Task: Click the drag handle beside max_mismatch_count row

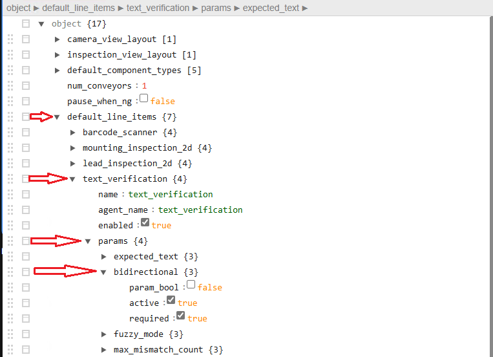Action: (x=10, y=349)
